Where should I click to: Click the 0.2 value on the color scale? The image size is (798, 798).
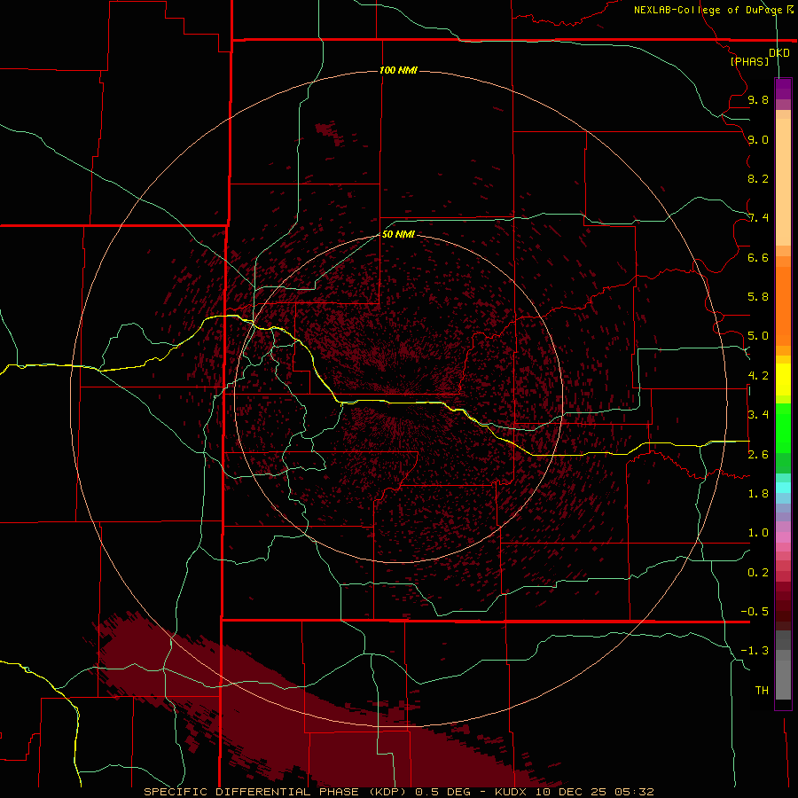click(758, 573)
